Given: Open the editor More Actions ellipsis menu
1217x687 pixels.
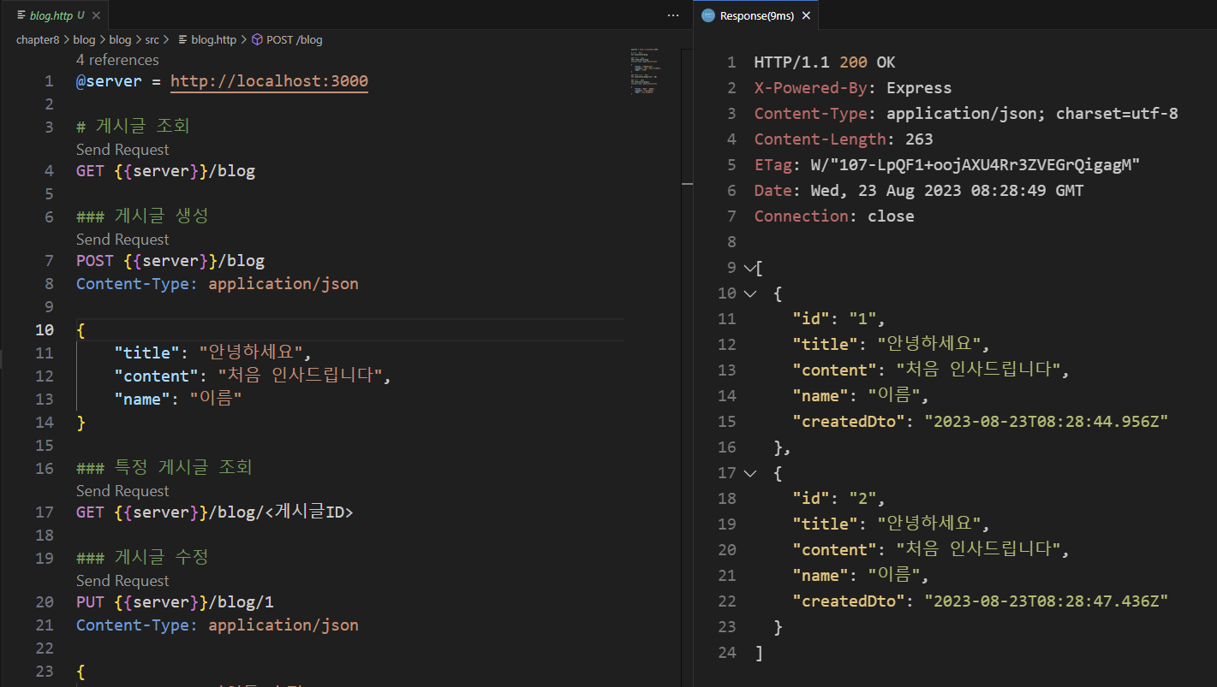Looking at the screenshot, I should (x=672, y=15).
